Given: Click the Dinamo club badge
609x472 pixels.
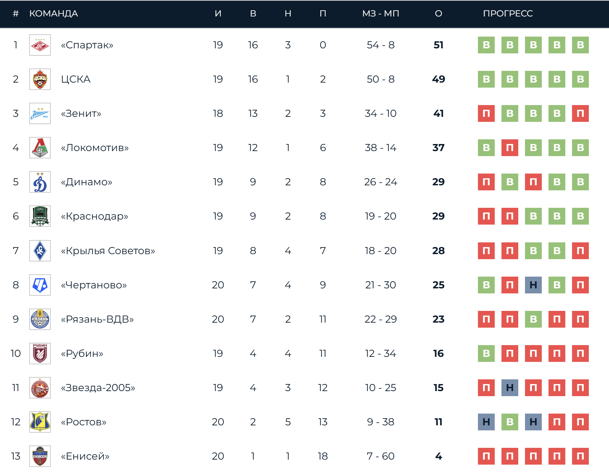Looking at the screenshot, I should (x=40, y=182).
